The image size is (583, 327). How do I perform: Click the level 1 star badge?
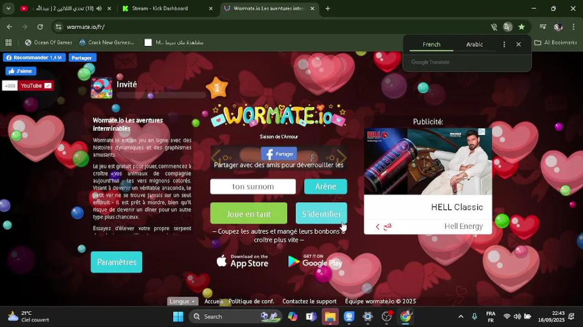click(217, 88)
